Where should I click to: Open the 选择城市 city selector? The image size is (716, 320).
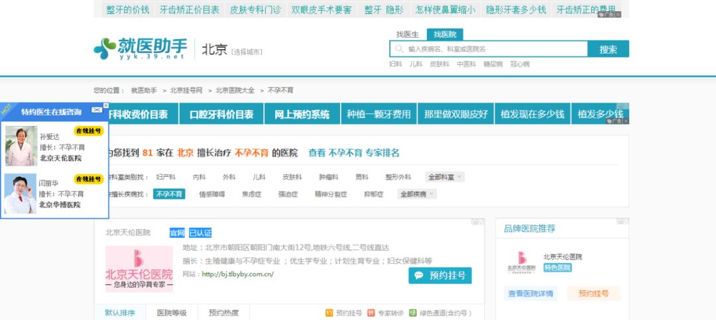(247, 52)
